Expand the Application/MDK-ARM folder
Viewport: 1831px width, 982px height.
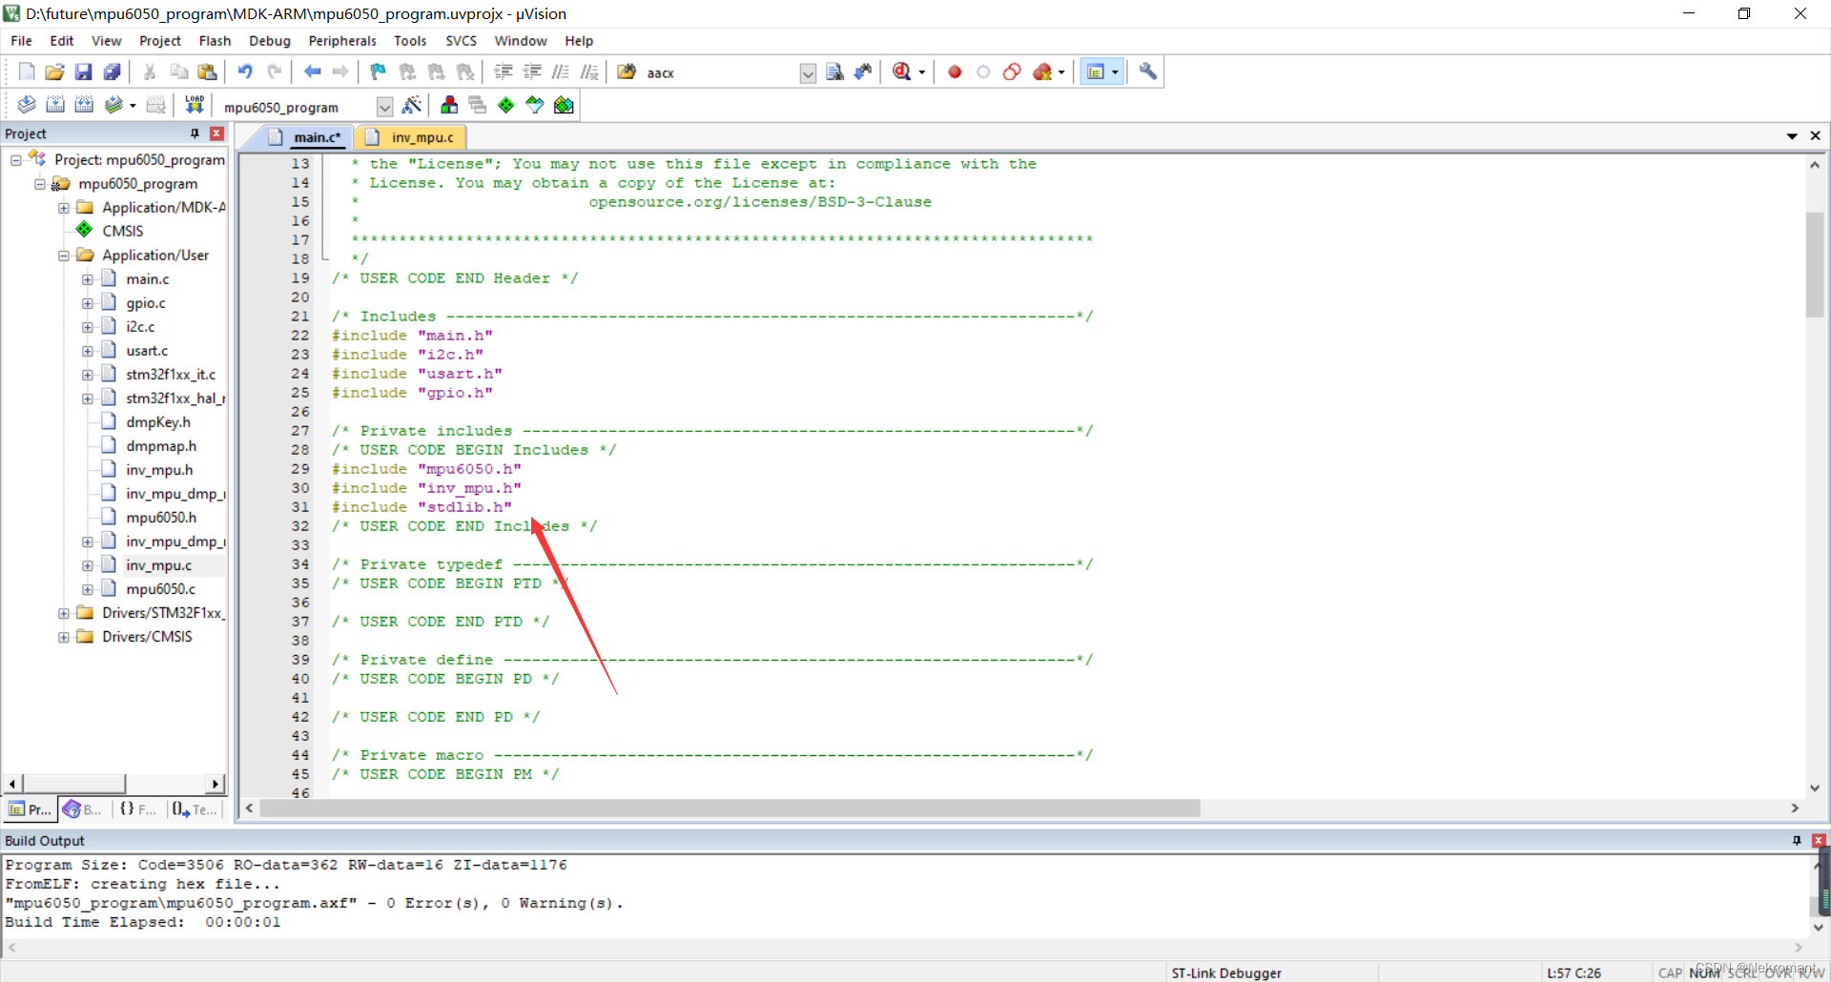pyautogui.click(x=63, y=208)
